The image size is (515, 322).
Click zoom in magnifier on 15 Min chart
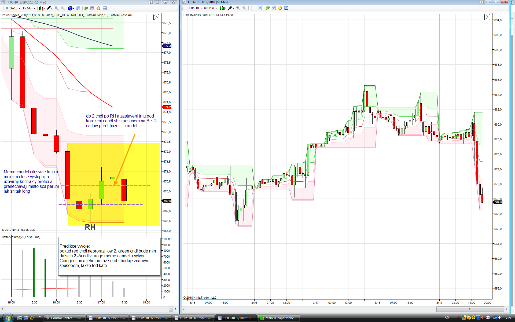[x=57, y=8]
